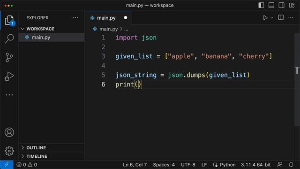Open the Run and Debug view
This screenshot has width=300, height=169.
9,76
